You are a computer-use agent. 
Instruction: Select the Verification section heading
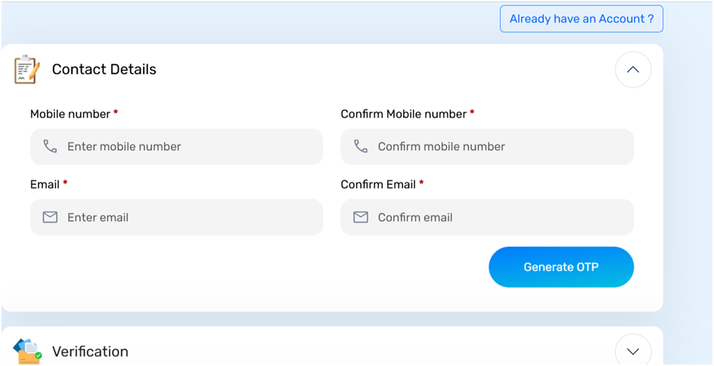[x=90, y=352]
